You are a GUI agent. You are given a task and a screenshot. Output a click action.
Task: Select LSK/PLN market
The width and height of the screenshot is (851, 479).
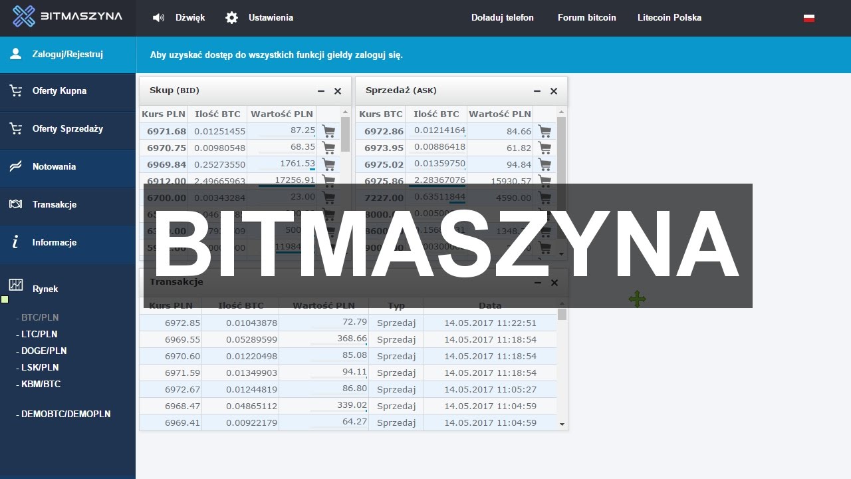point(40,367)
